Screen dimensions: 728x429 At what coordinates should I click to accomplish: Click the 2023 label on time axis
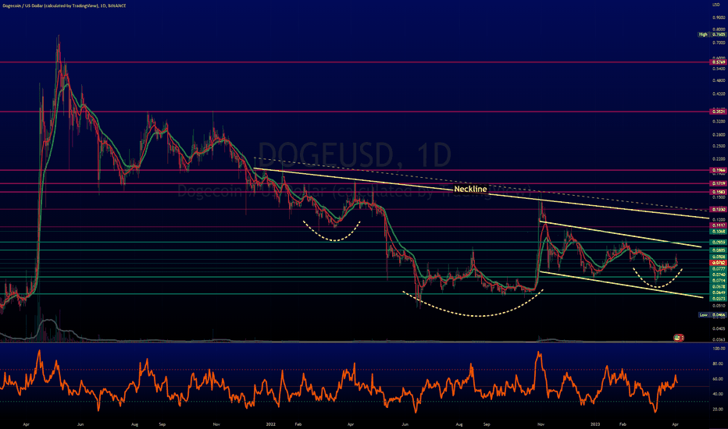pyautogui.click(x=594, y=424)
